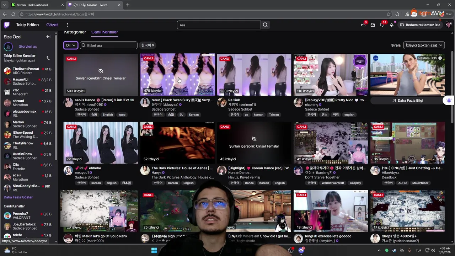
Task: Click the Ara search input field
Action: tap(219, 25)
